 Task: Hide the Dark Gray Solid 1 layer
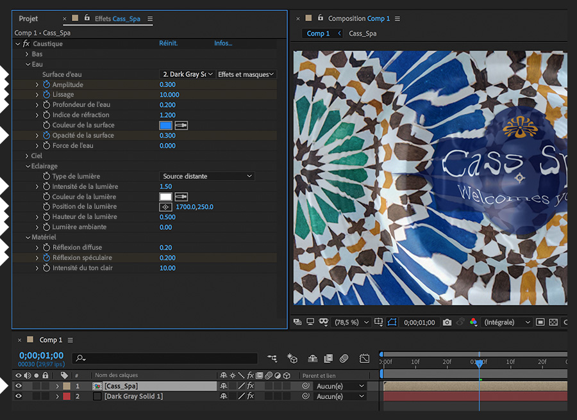pyautogui.click(x=18, y=396)
